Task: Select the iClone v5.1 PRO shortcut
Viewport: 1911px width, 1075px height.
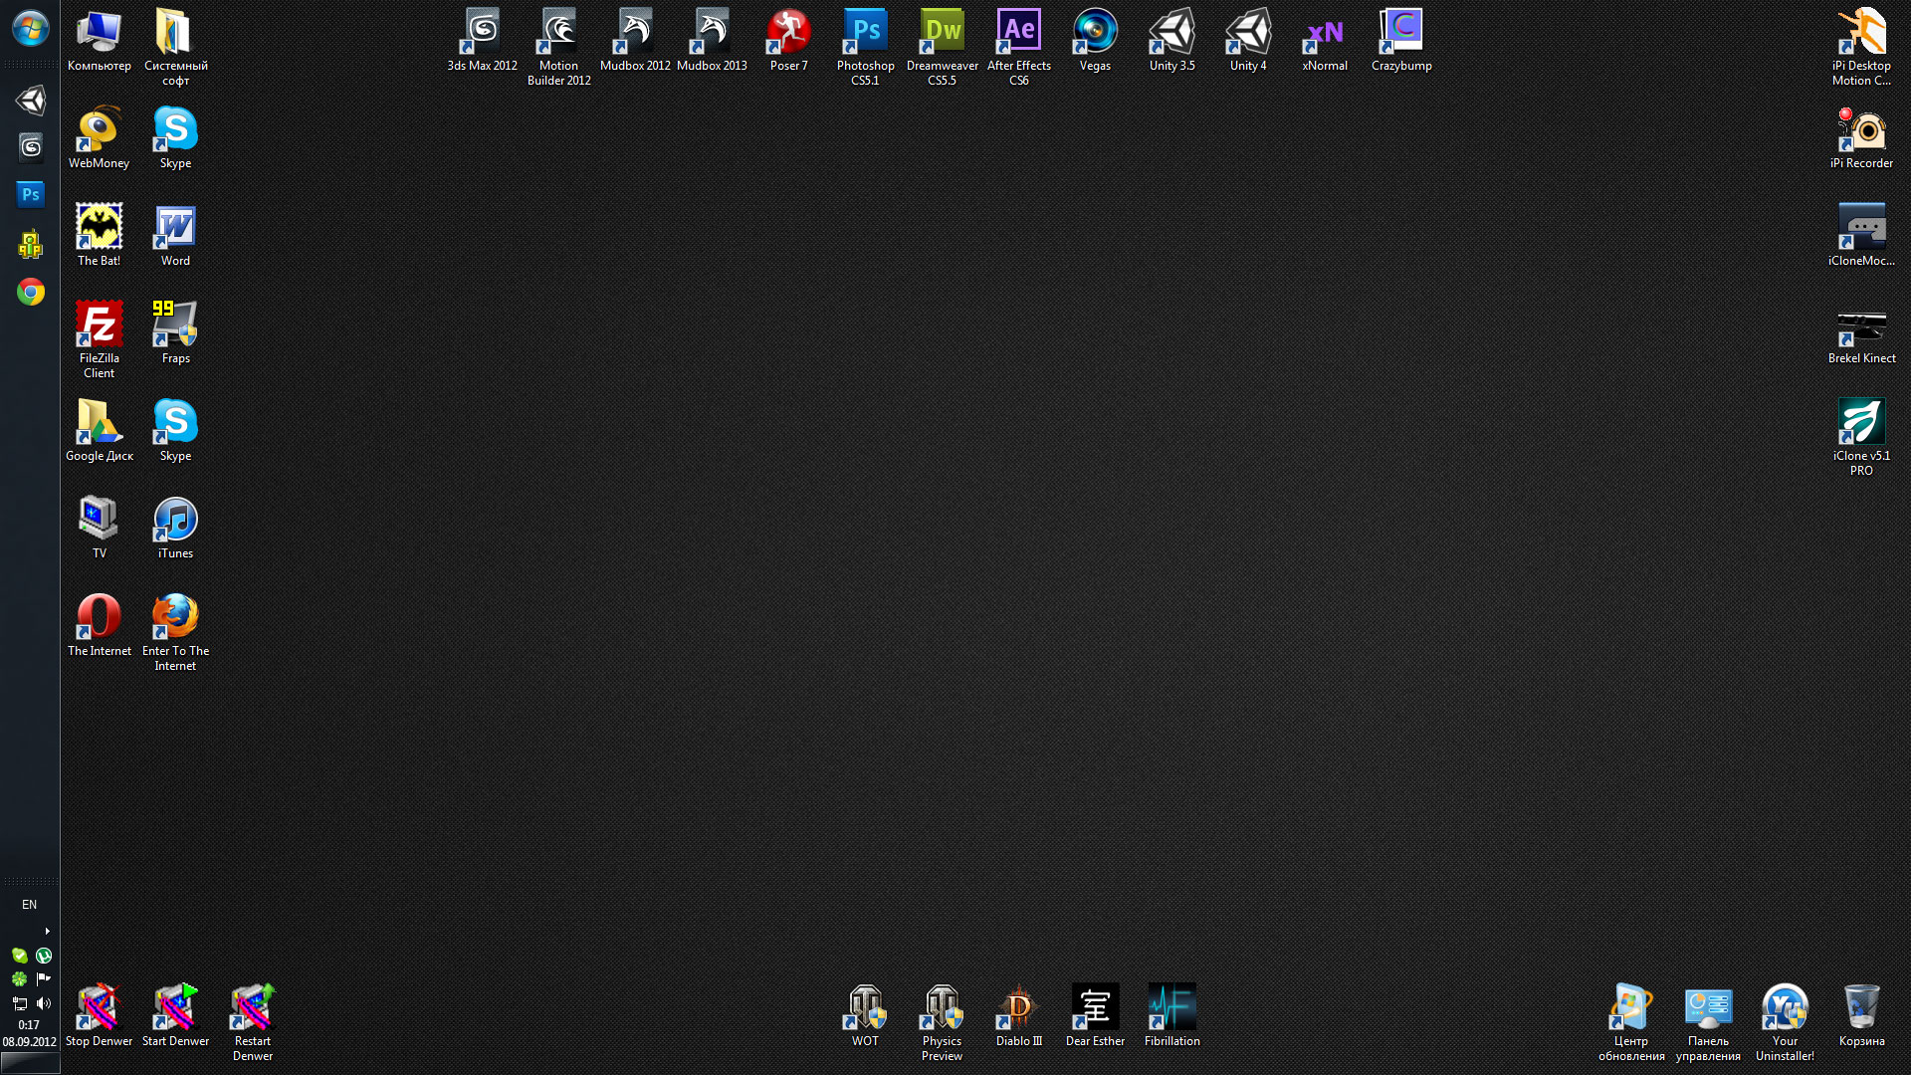Action: tap(1861, 424)
